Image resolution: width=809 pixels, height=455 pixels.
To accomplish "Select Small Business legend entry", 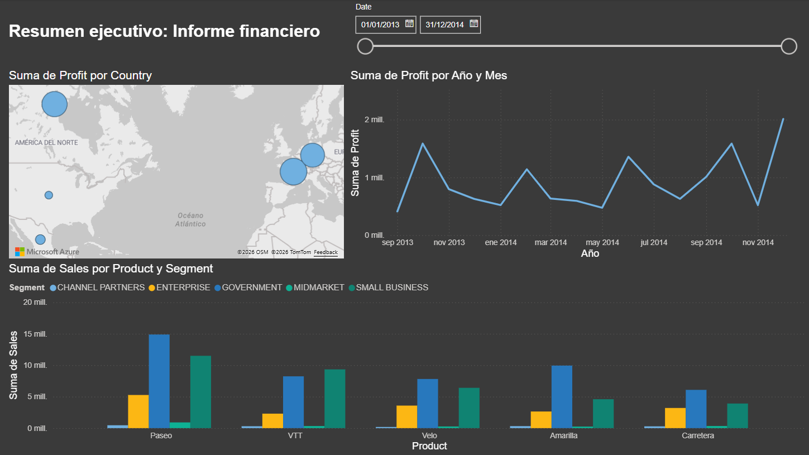I will [x=387, y=288].
